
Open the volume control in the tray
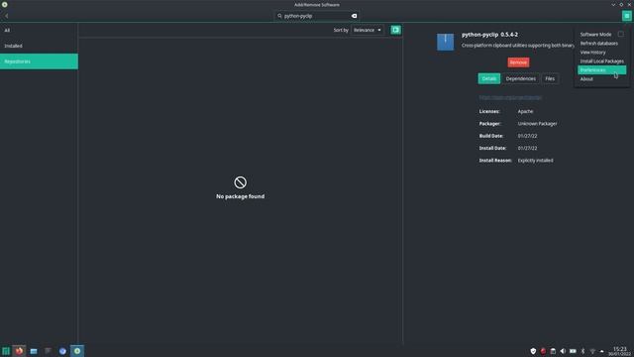[x=563, y=351]
